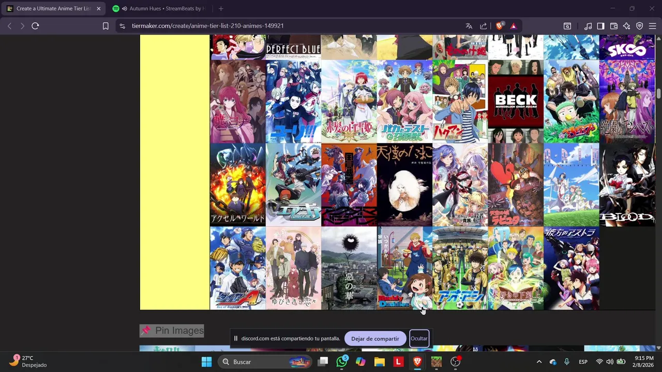Open the tab search icon in toolbar
662x372 pixels.
point(567,26)
